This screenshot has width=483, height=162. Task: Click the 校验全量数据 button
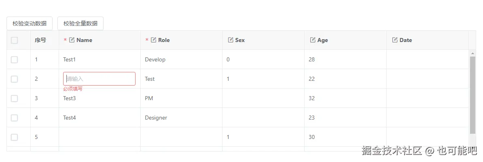[x=80, y=23]
